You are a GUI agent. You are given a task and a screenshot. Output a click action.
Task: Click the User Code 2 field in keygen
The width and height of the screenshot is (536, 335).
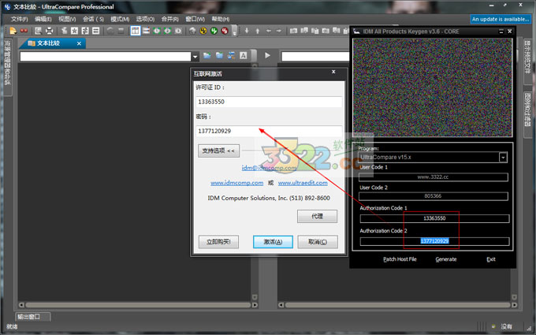click(x=433, y=196)
